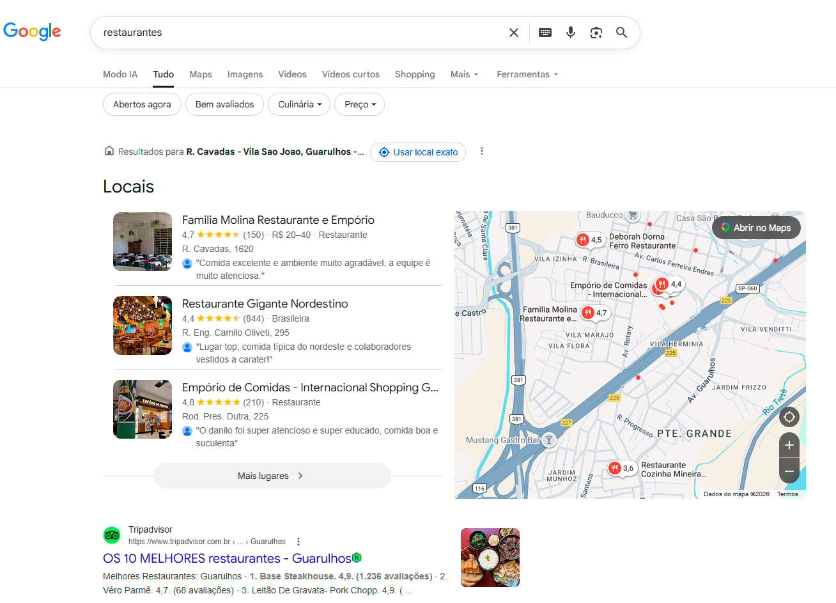The image size is (836, 603).
Task: Switch to the Maps tab
Action: tap(200, 74)
